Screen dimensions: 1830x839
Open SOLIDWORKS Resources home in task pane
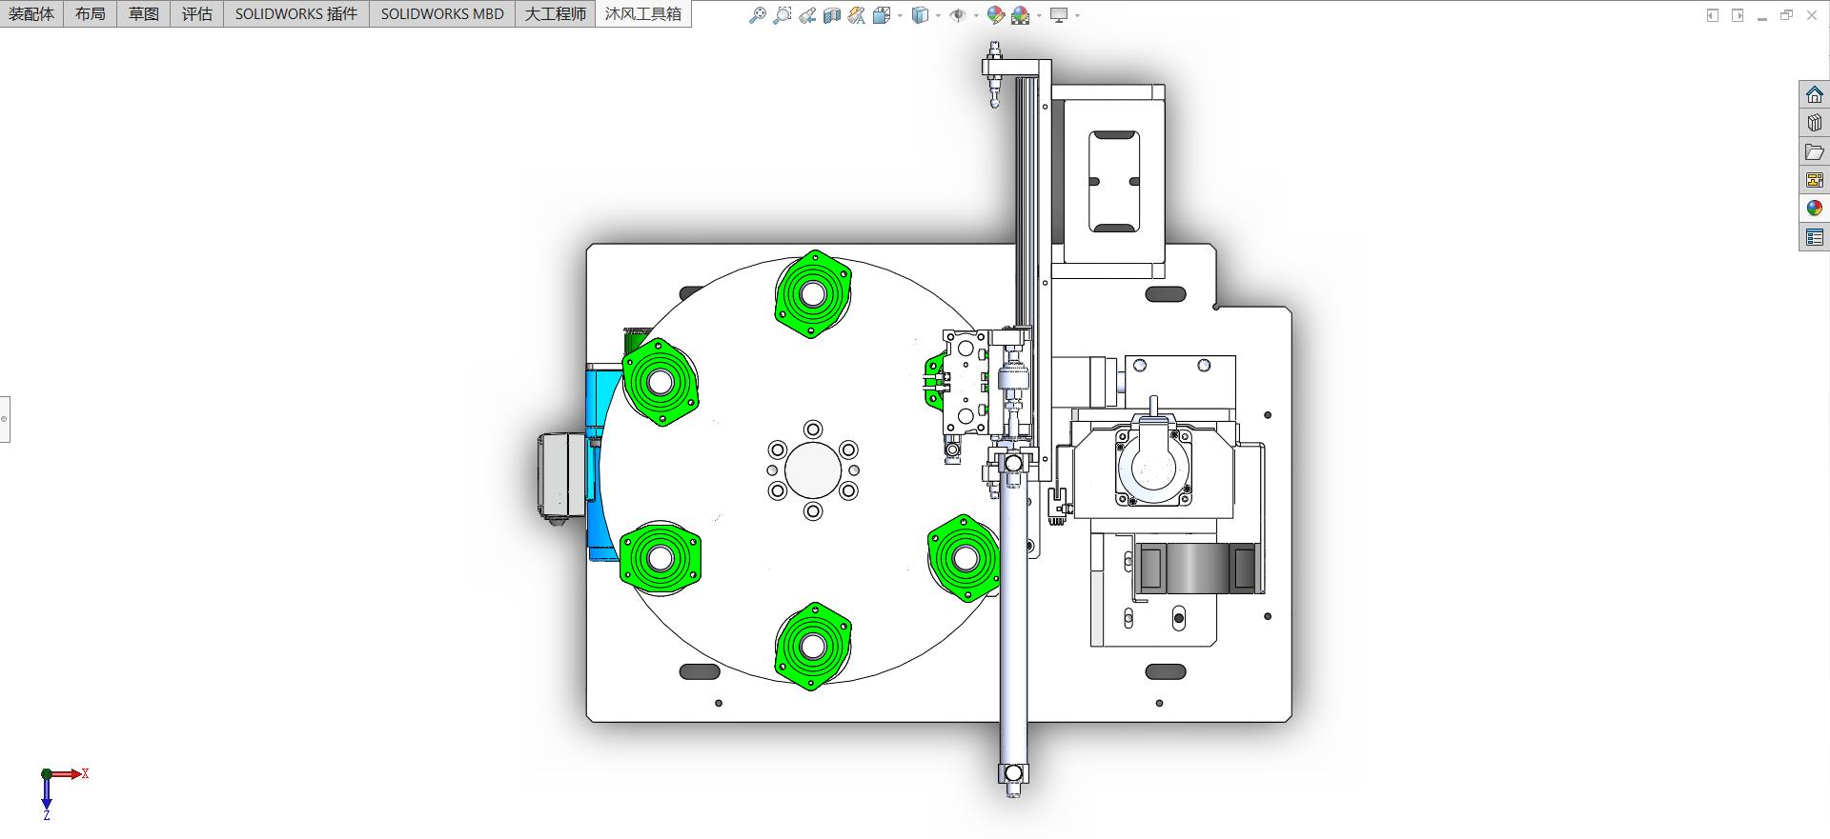[1815, 94]
